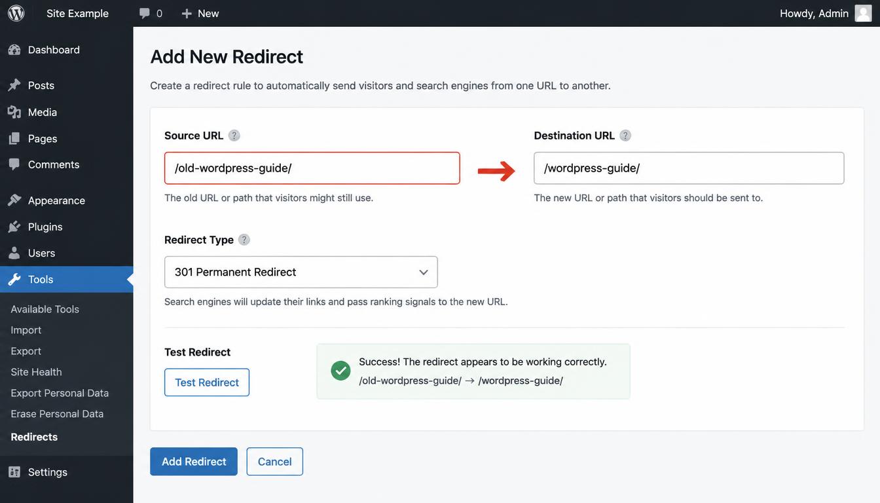The image size is (880, 503).
Task: Click the Users person icon
Action: click(14, 253)
